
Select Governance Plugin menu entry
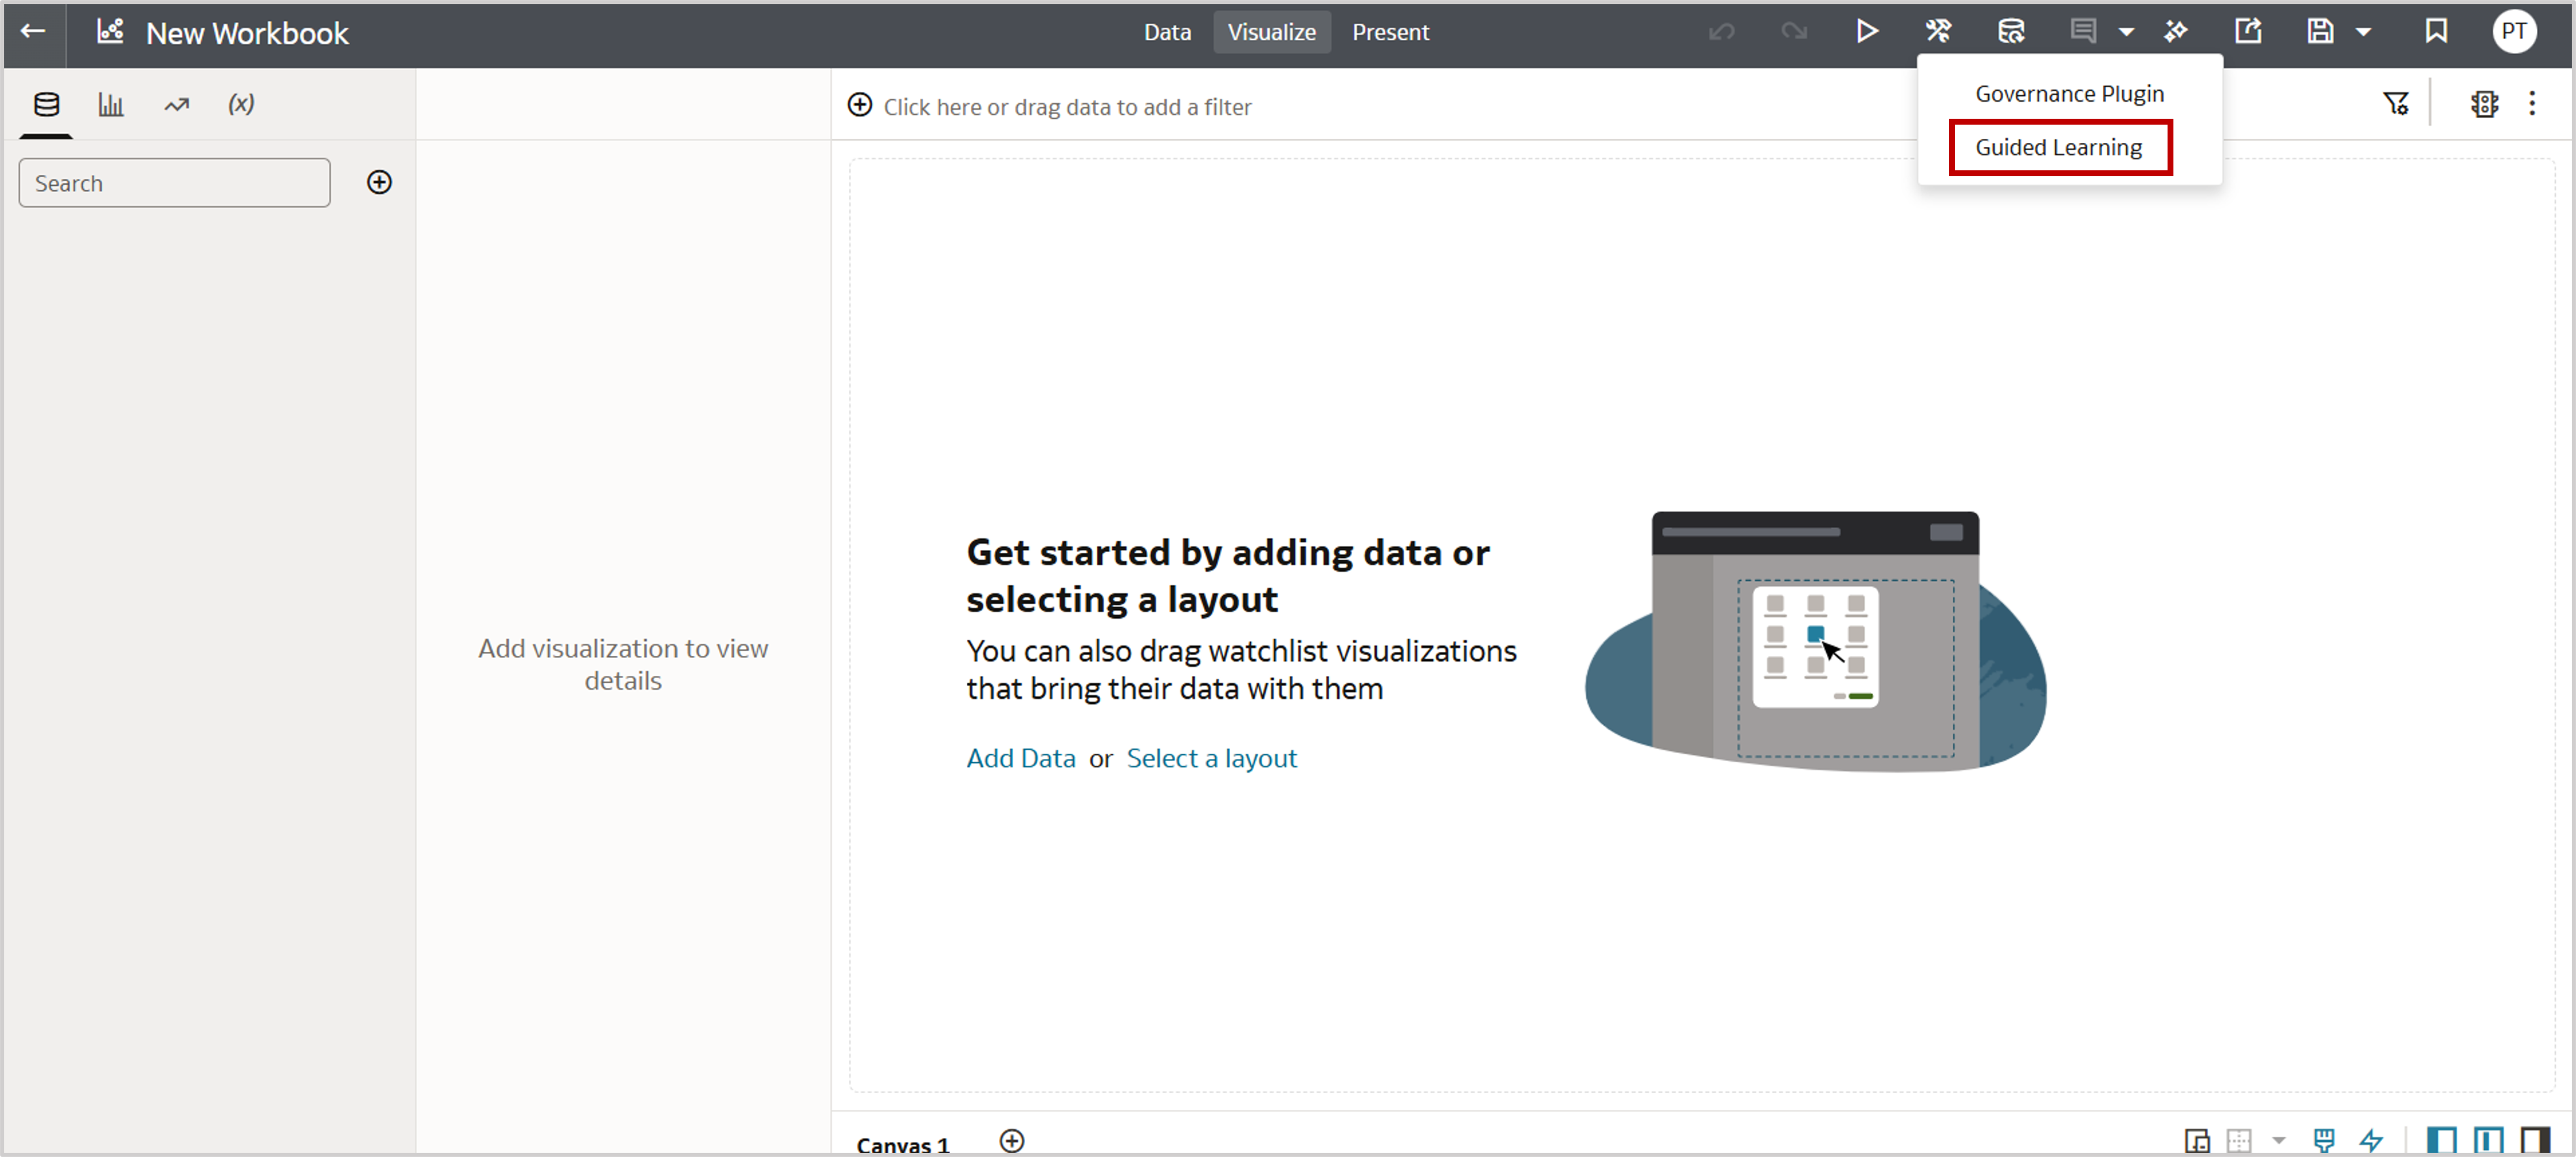2069,92
